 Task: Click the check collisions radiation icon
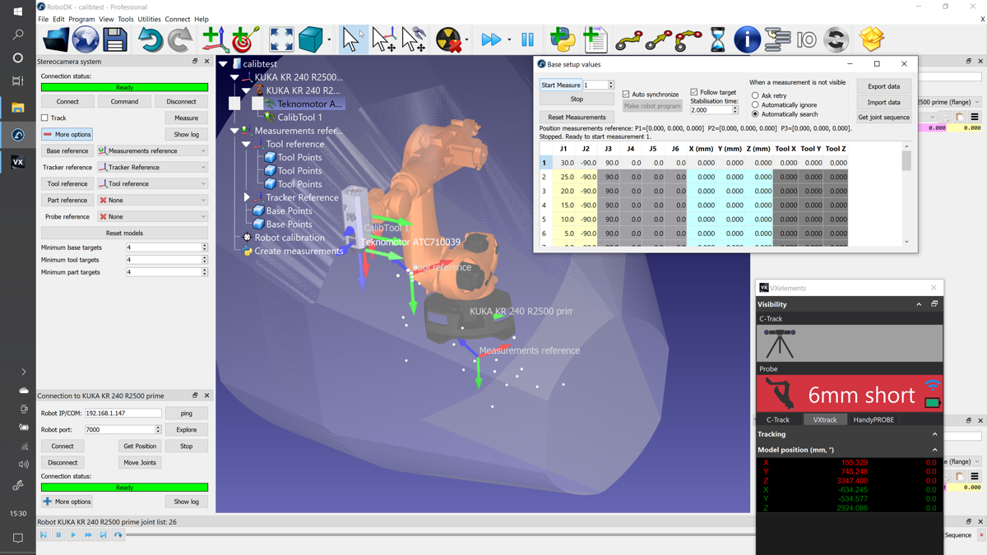[x=447, y=39]
